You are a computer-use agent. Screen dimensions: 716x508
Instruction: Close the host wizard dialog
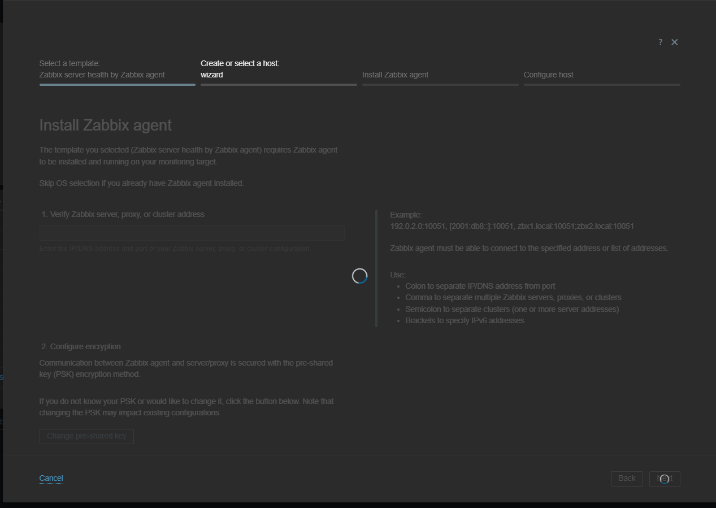(675, 42)
